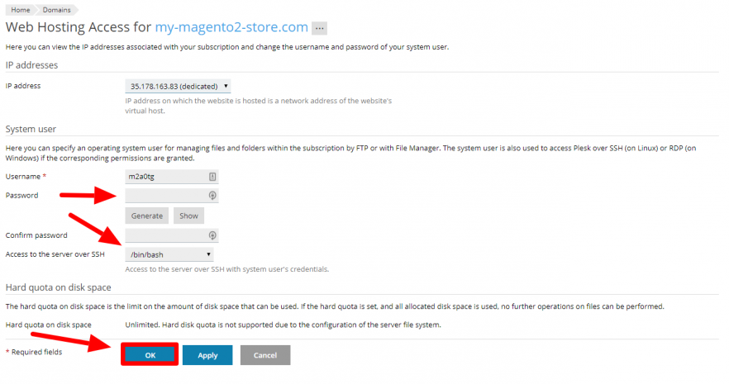
Task: Focus the Confirm password input field
Action: coord(172,235)
